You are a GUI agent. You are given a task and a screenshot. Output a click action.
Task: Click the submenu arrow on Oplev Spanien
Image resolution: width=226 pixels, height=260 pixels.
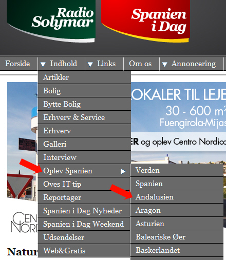click(123, 171)
